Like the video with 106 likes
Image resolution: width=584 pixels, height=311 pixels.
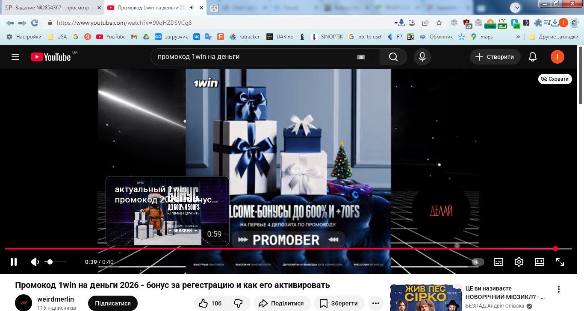[211, 303]
